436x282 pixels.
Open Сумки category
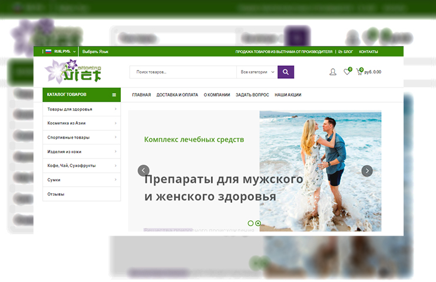(54, 180)
